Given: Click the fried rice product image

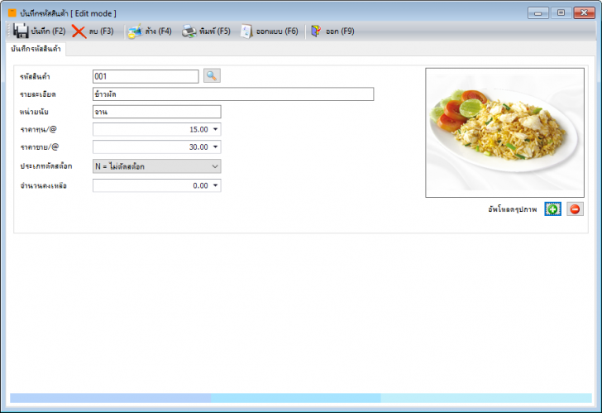Looking at the screenshot, I should pos(504,133).
